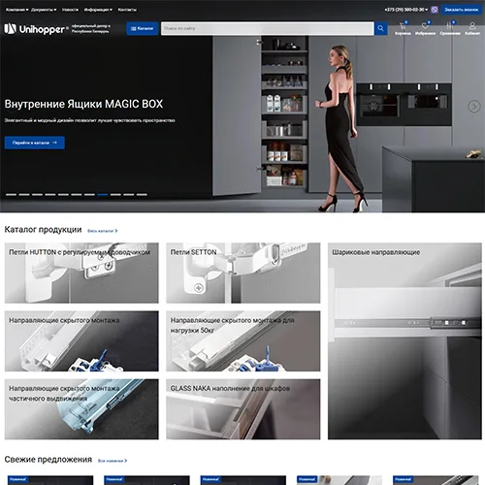
Task: Open plain Направляющие скрытого монтажа tile
Action: [81, 341]
